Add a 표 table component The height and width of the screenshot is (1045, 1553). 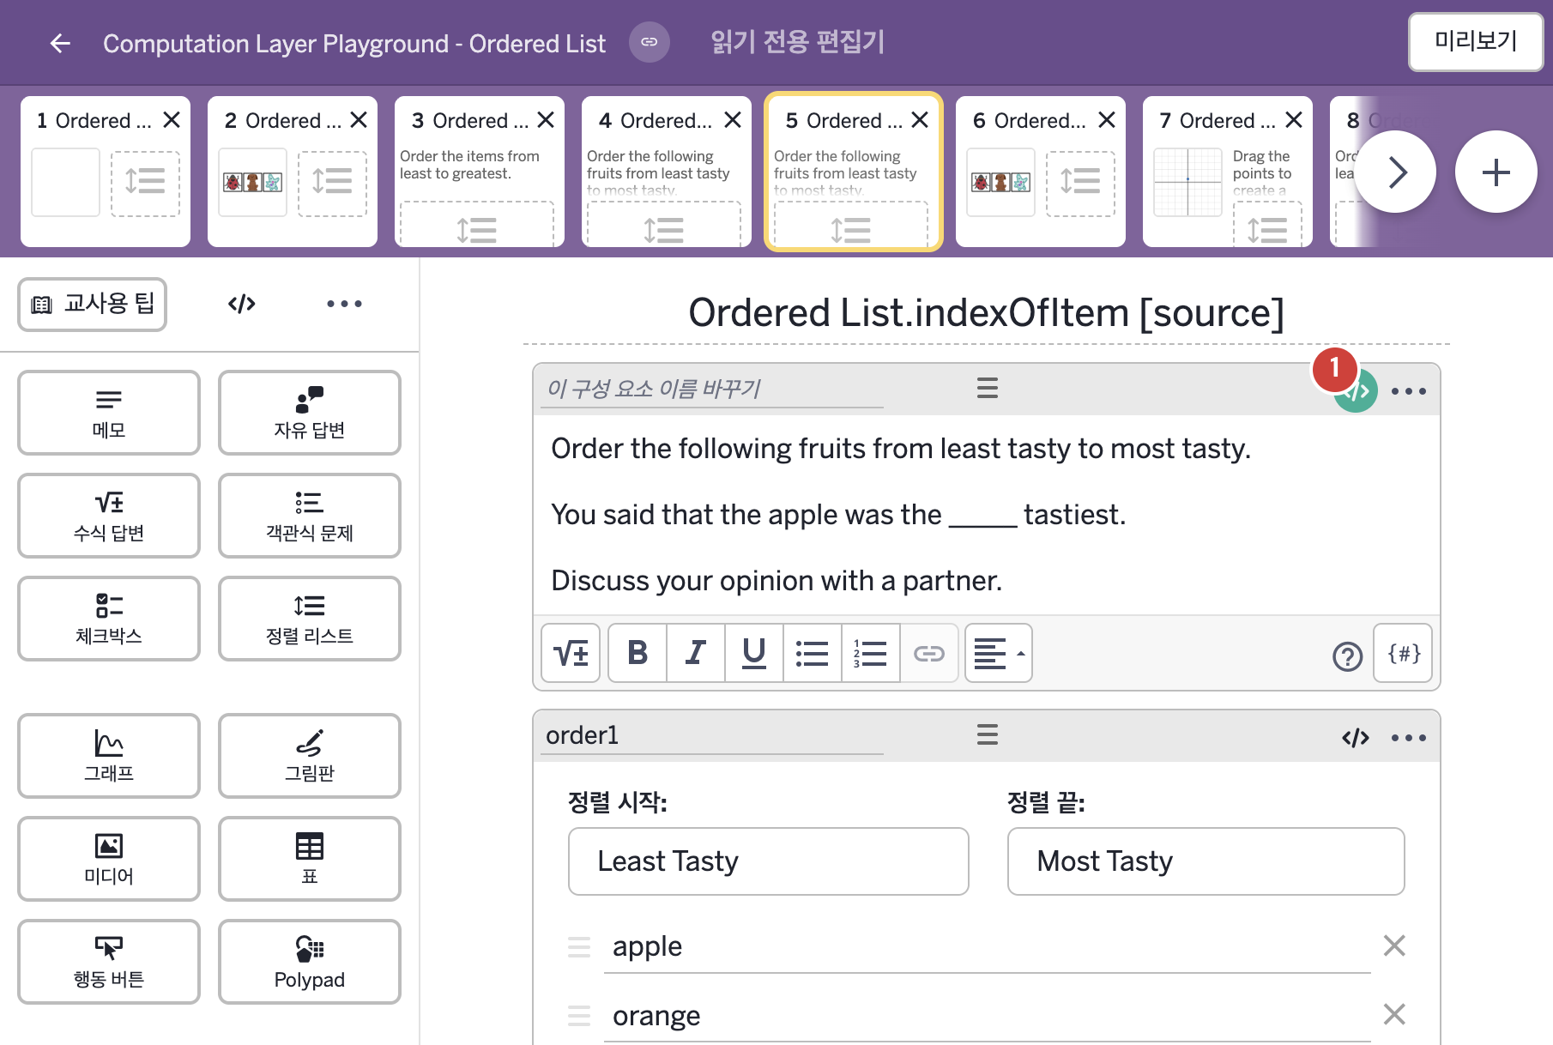[x=310, y=859]
